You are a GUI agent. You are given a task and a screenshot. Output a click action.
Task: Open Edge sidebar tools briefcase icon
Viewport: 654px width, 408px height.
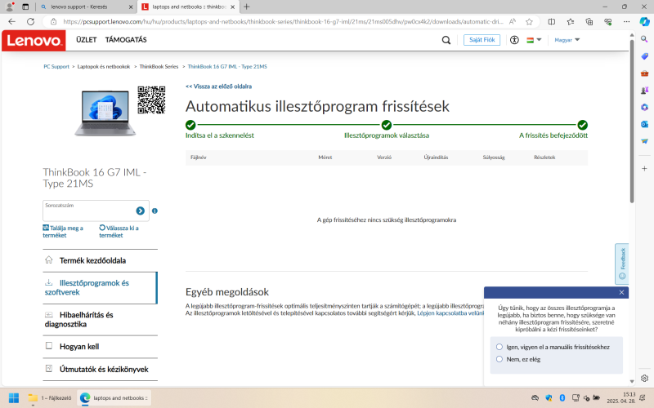pyautogui.click(x=644, y=73)
